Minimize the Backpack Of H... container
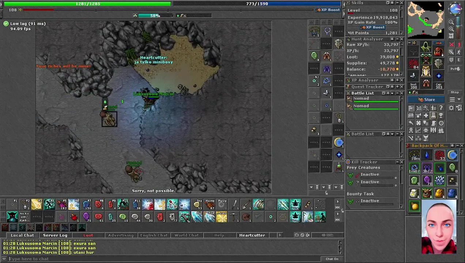The width and height of the screenshot is (465, 263). [x=457, y=146]
